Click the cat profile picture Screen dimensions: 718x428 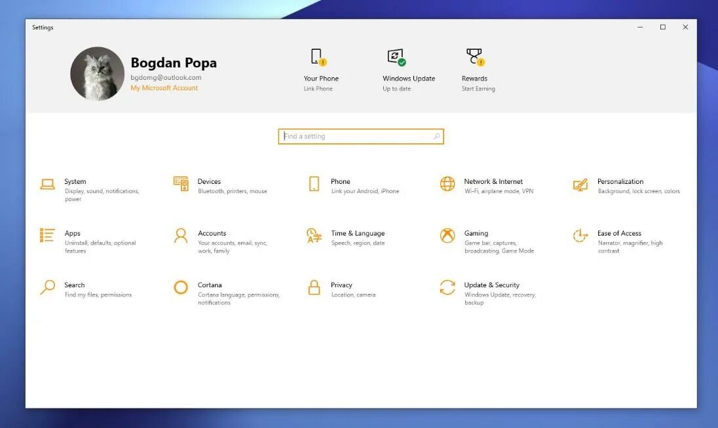point(97,73)
